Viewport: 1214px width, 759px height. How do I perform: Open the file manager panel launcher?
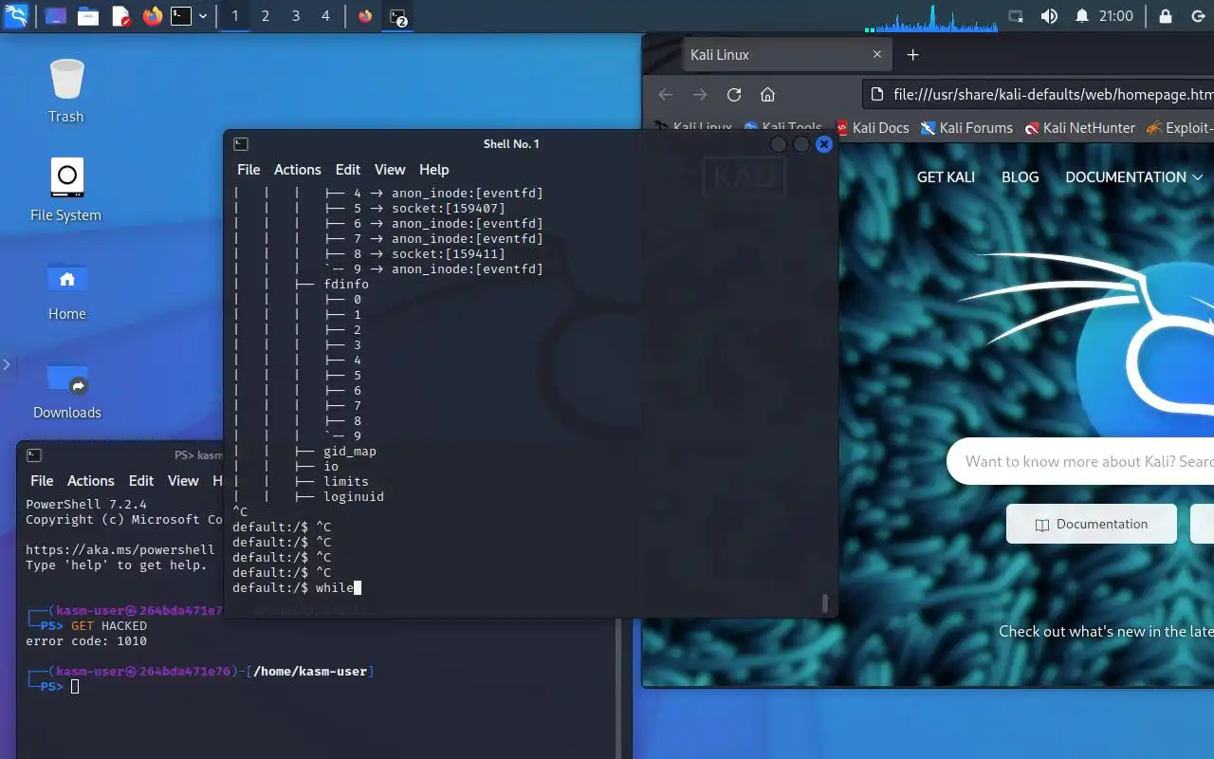tap(88, 16)
